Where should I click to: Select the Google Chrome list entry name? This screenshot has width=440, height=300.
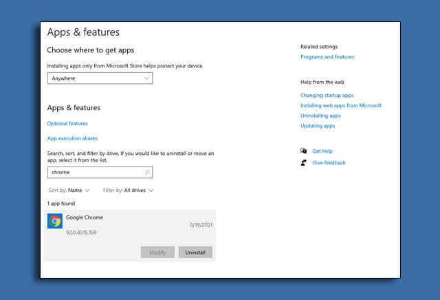pos(85,217)
